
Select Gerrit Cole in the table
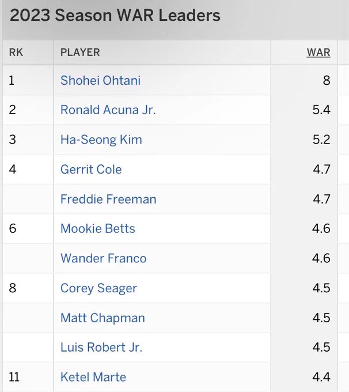click(91, 169)
